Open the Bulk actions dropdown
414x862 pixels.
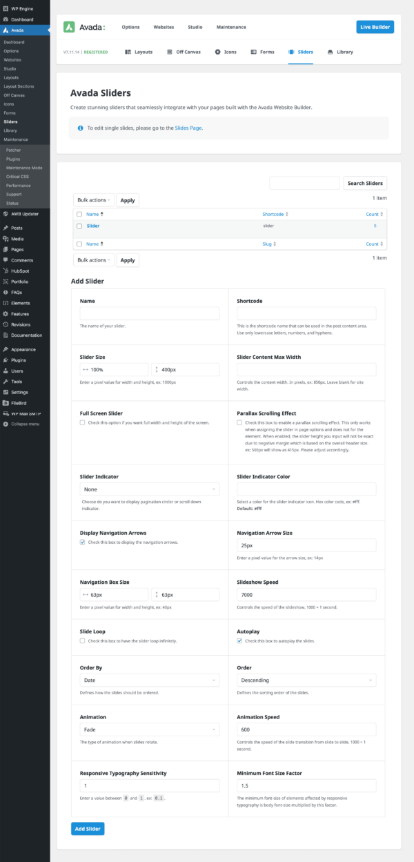[x=93, y=200]
